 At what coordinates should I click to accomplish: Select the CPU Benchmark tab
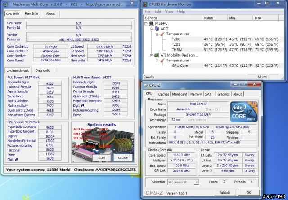pos(18,71)
